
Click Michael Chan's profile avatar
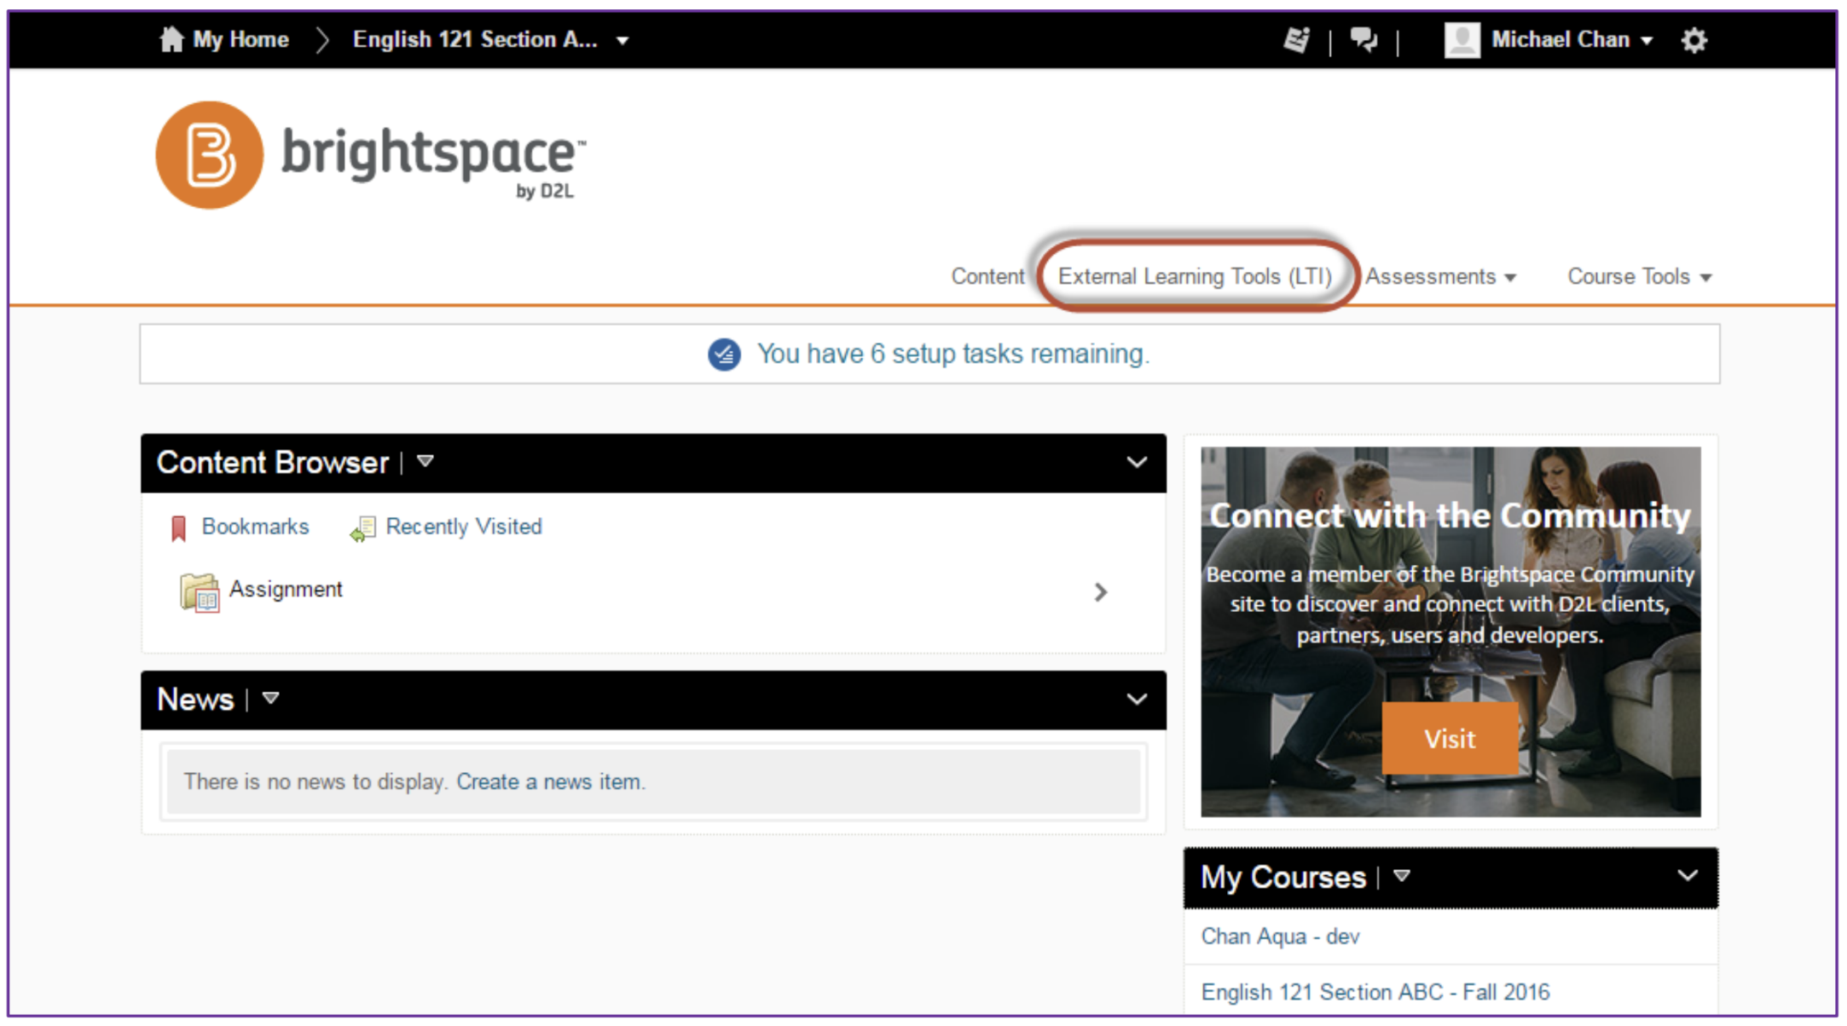1462,40
